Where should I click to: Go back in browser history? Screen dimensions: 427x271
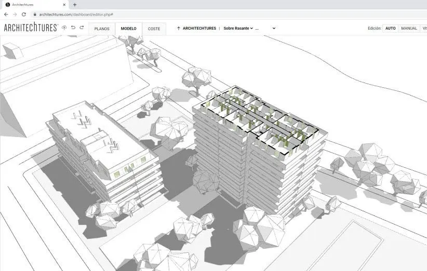click(6, 15)
